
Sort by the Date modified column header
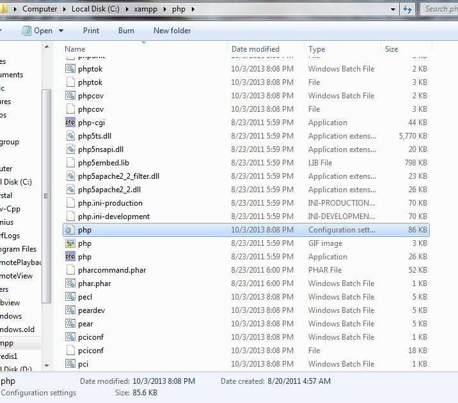tap(255, 49)
